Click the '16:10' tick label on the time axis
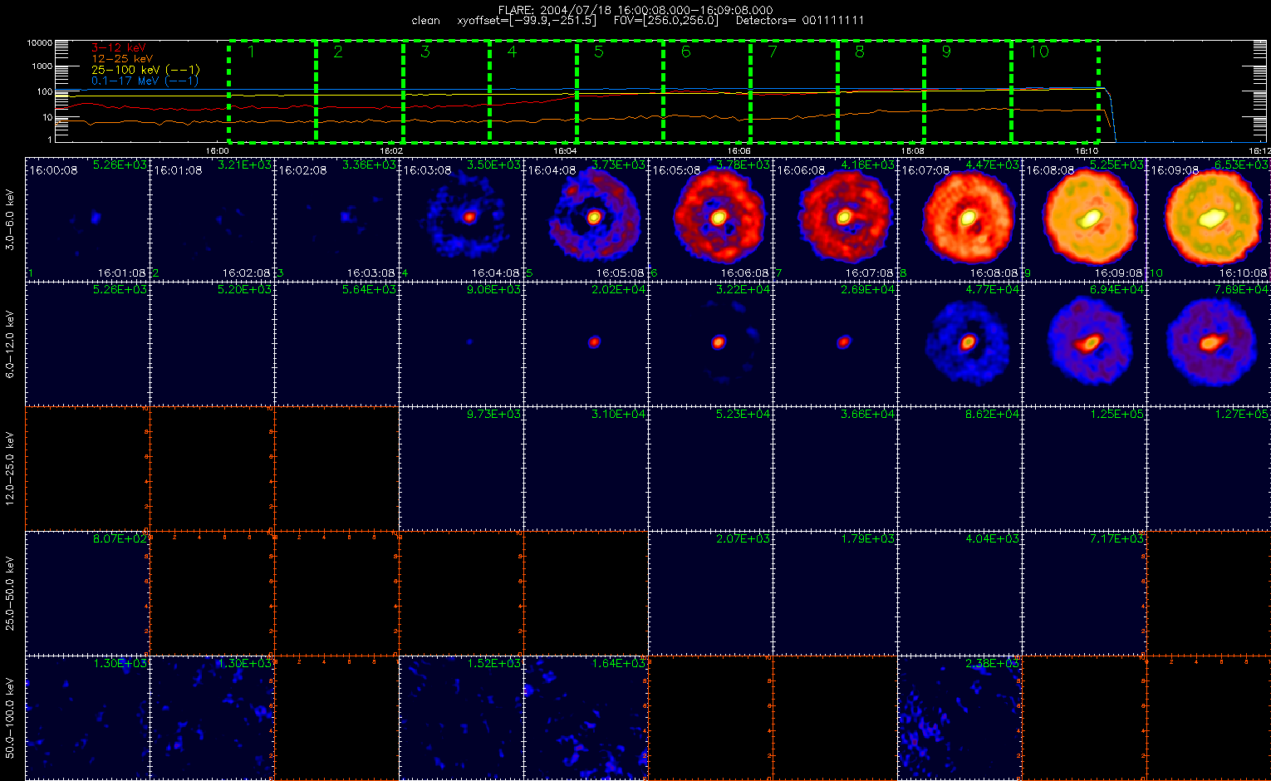Viewport: 1271px width, 781px height. click(1087, 151)
